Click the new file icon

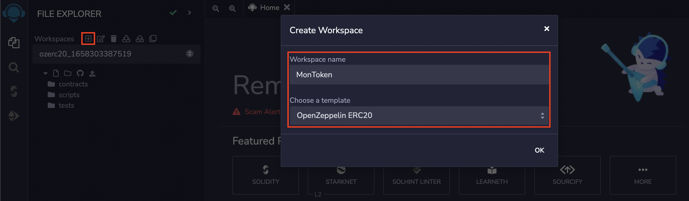click(x=56, y=73)
